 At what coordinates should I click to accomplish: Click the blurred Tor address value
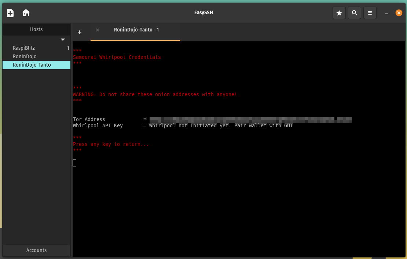coord(251,120)
